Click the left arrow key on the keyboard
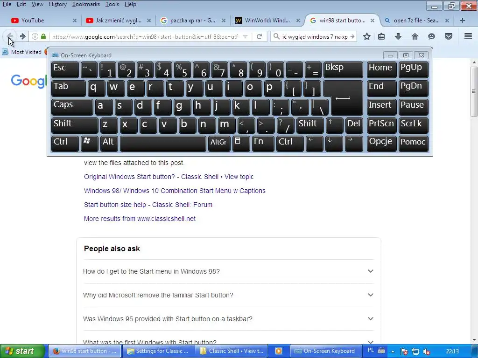Screen dimensions: 478x358 pos(314,144)
